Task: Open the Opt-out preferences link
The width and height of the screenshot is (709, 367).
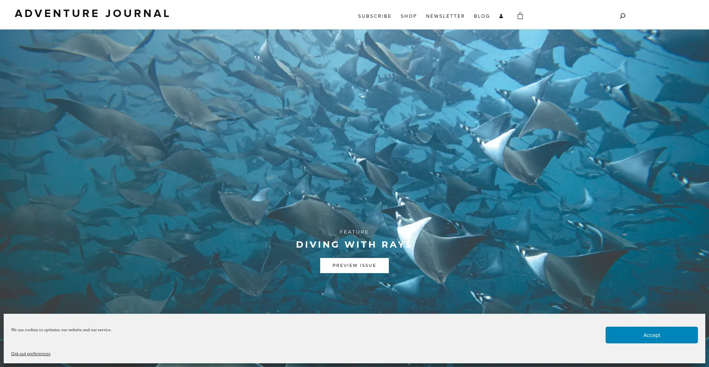Action: 31,354
